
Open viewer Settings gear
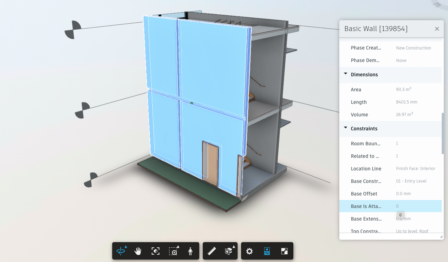[249, 251]
